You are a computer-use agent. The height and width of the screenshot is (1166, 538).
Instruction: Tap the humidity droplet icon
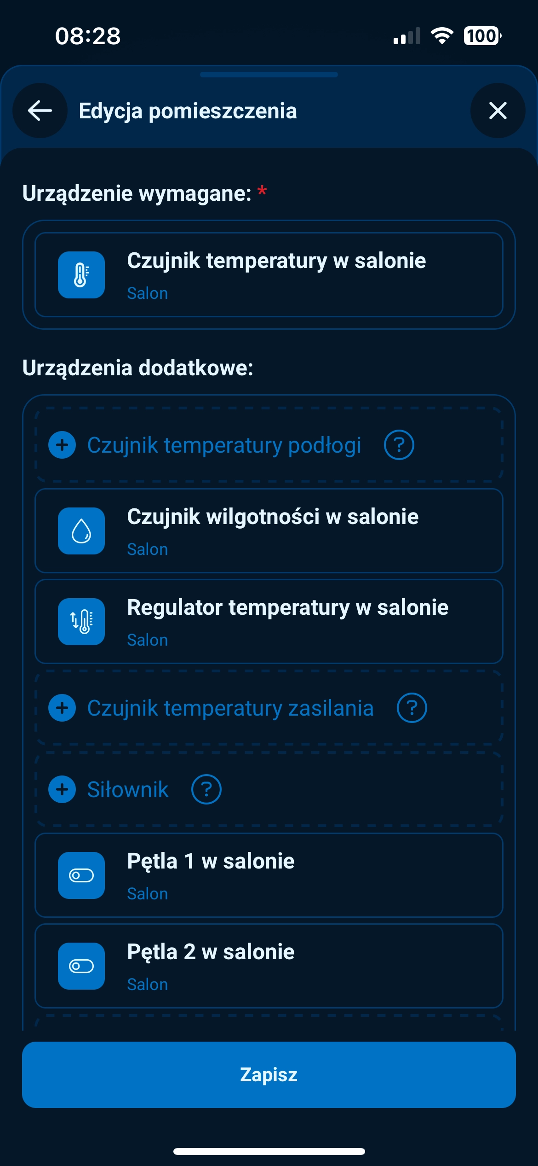[81, 531]
